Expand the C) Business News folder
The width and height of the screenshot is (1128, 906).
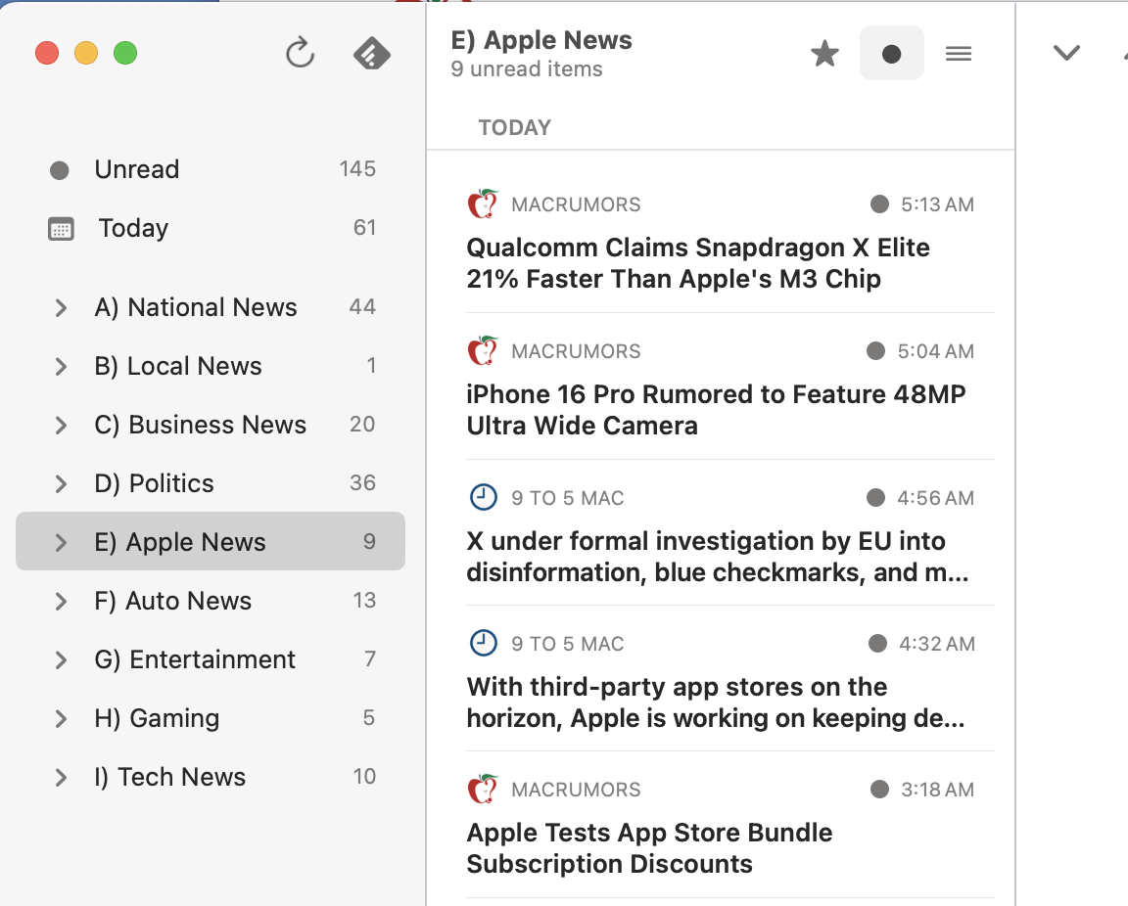(61, 425)
